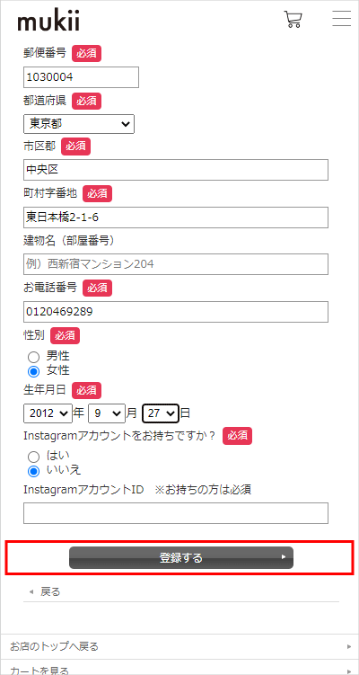This screenshot has height=675, width=359.
Task: Choose はい for Instagram account
Action: click(x=33, y=457)
